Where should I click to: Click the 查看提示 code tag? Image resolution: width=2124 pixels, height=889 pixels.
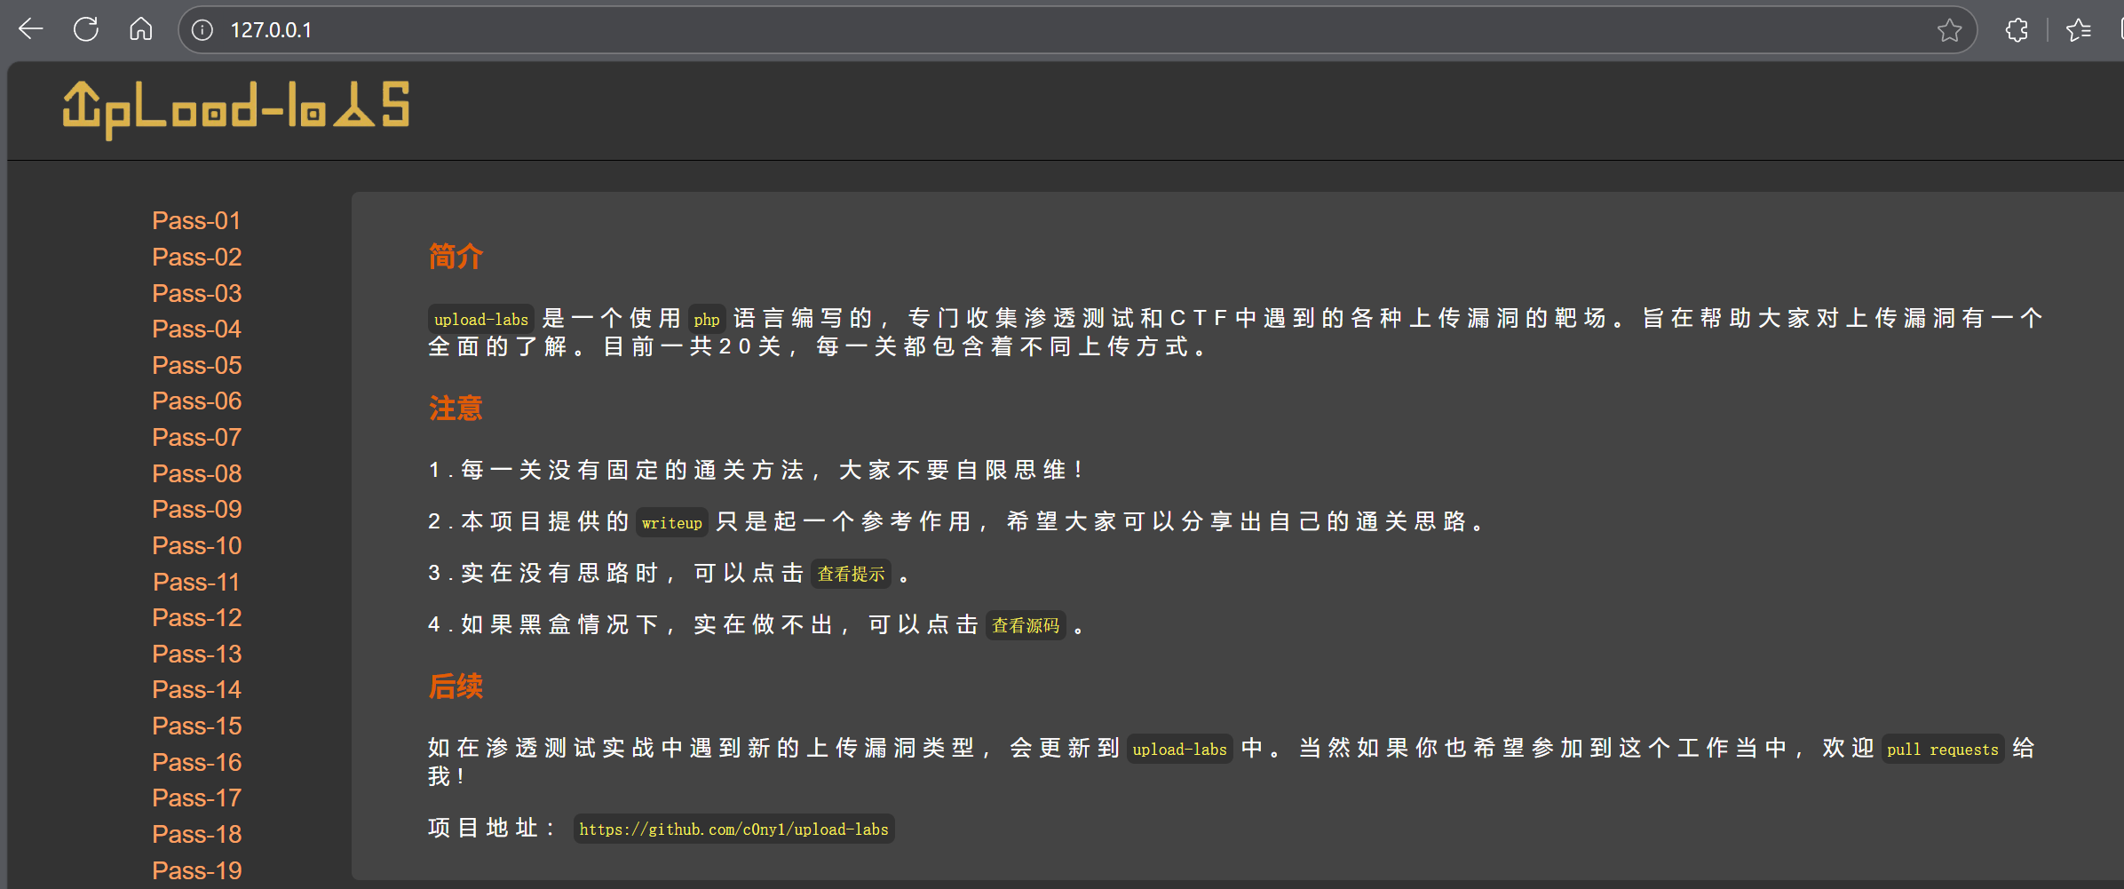tap(851, 574)
